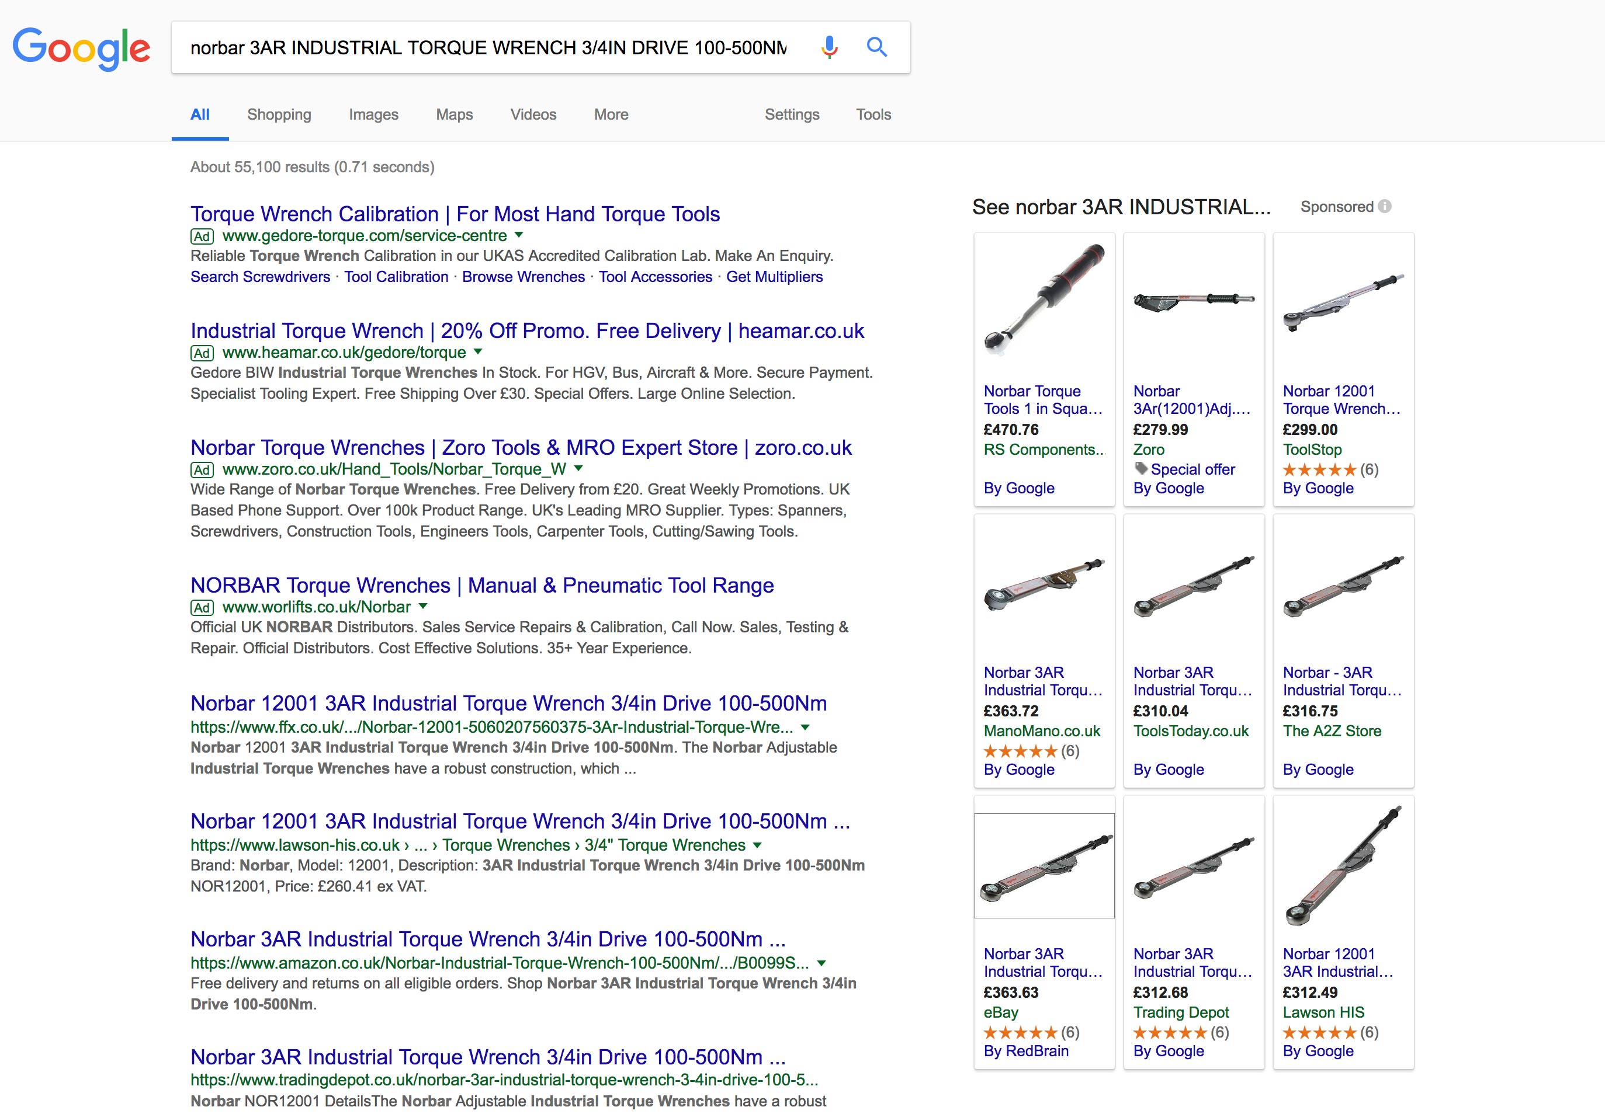This screenshot has width=1605, height=1114.
Task: Click Ad badge beside heamar.co.uk URL
Action: [x=202, y=353]
